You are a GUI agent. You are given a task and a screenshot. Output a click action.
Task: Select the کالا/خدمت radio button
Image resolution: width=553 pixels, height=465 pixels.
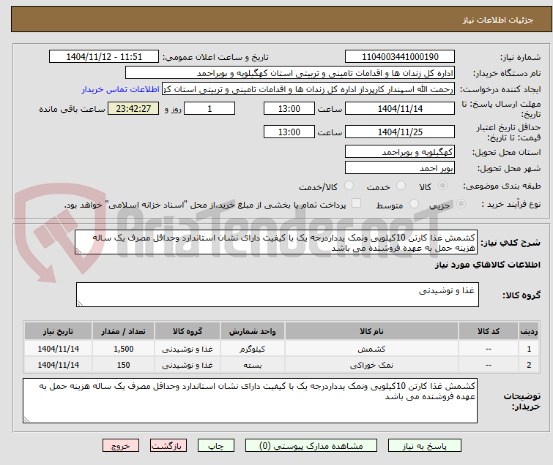pos(349,186)
